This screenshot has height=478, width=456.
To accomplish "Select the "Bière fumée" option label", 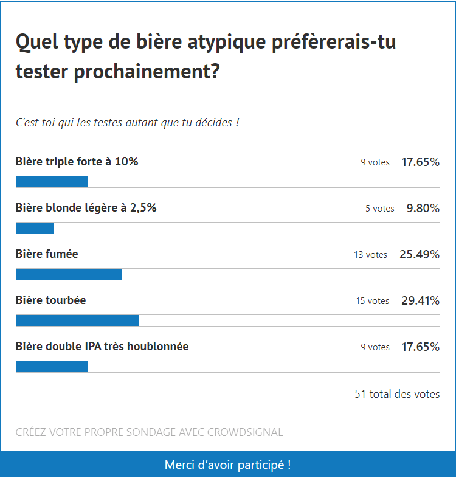I will pyautogui.click(x=47, y=254).
